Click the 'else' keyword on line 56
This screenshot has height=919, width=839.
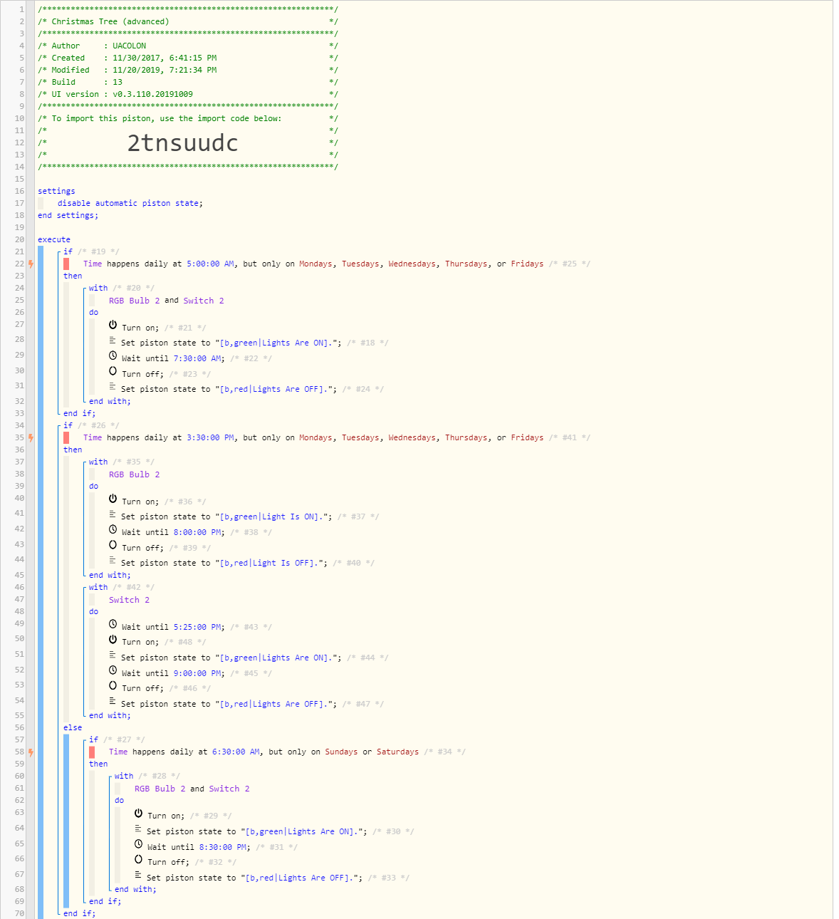point(73,727)
